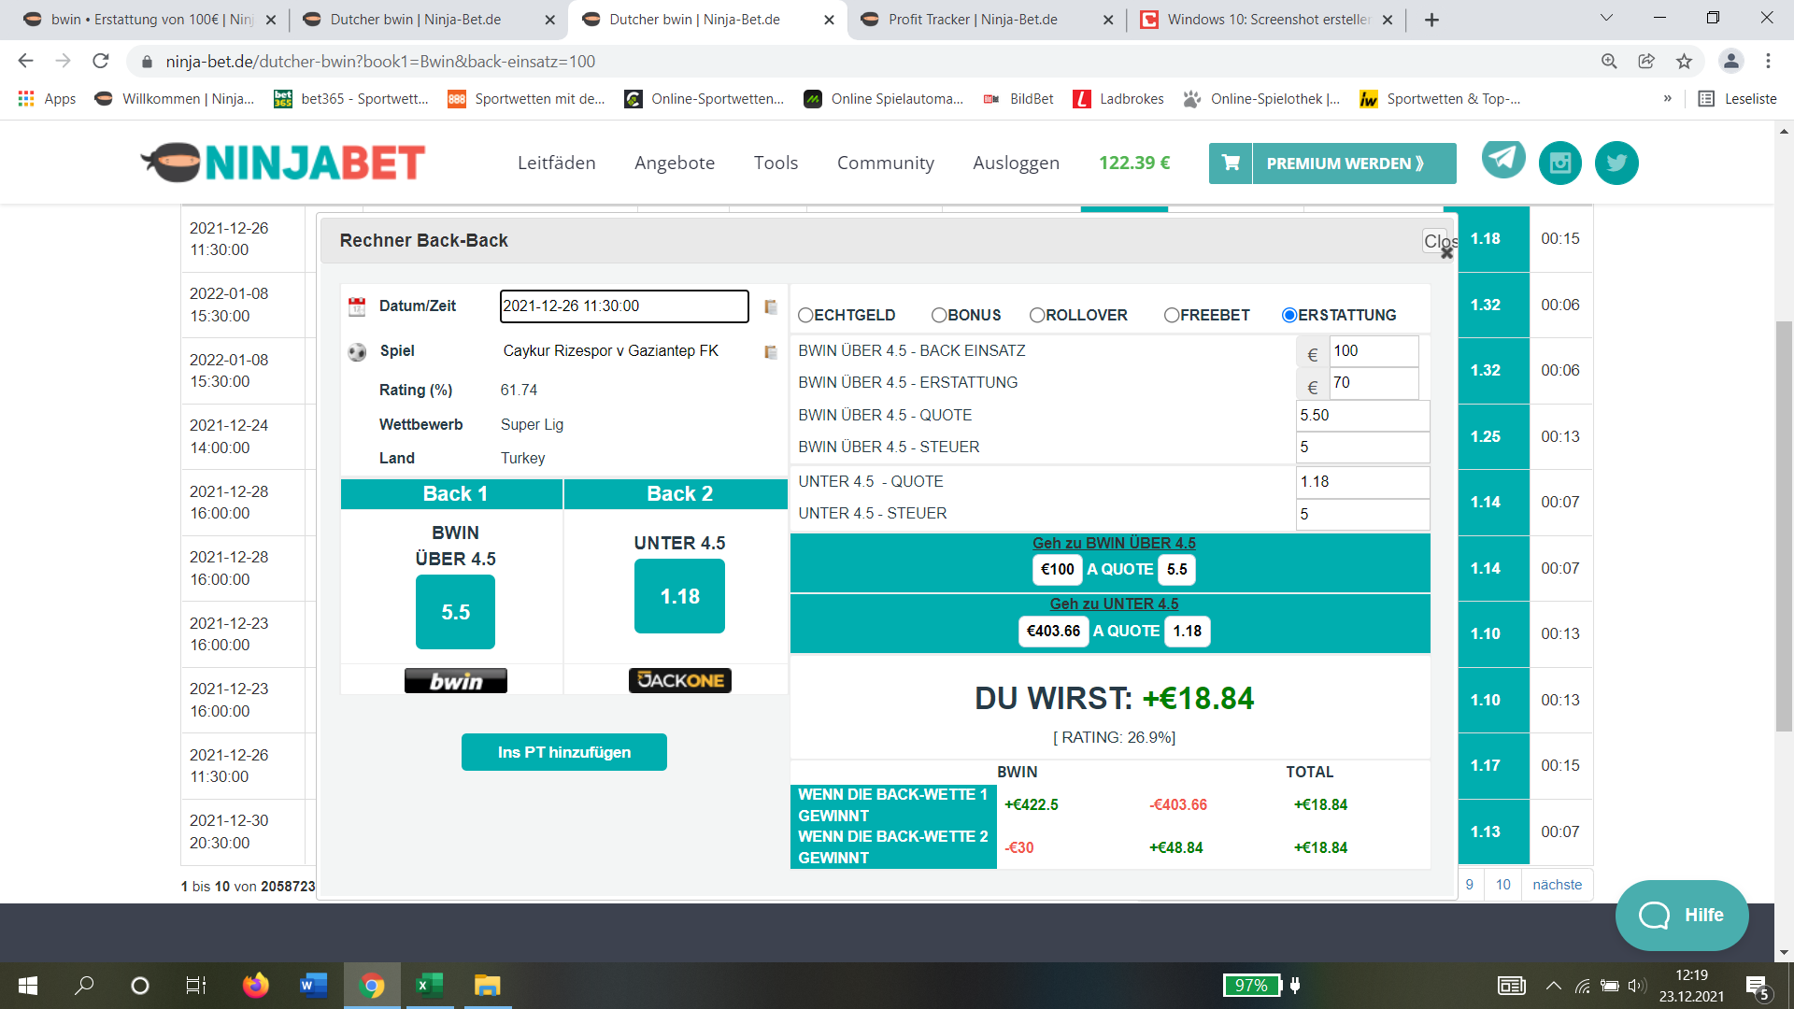Viewport: 1794px width, 1009px height.
Task: Expand the hidden bookmarks chevron
Action: [x=1668, y=98]
